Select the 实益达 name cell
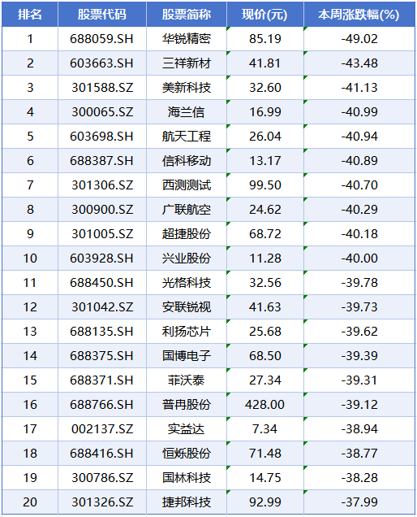The width and height of the screenshot is (417, 517). coord(187,429)
